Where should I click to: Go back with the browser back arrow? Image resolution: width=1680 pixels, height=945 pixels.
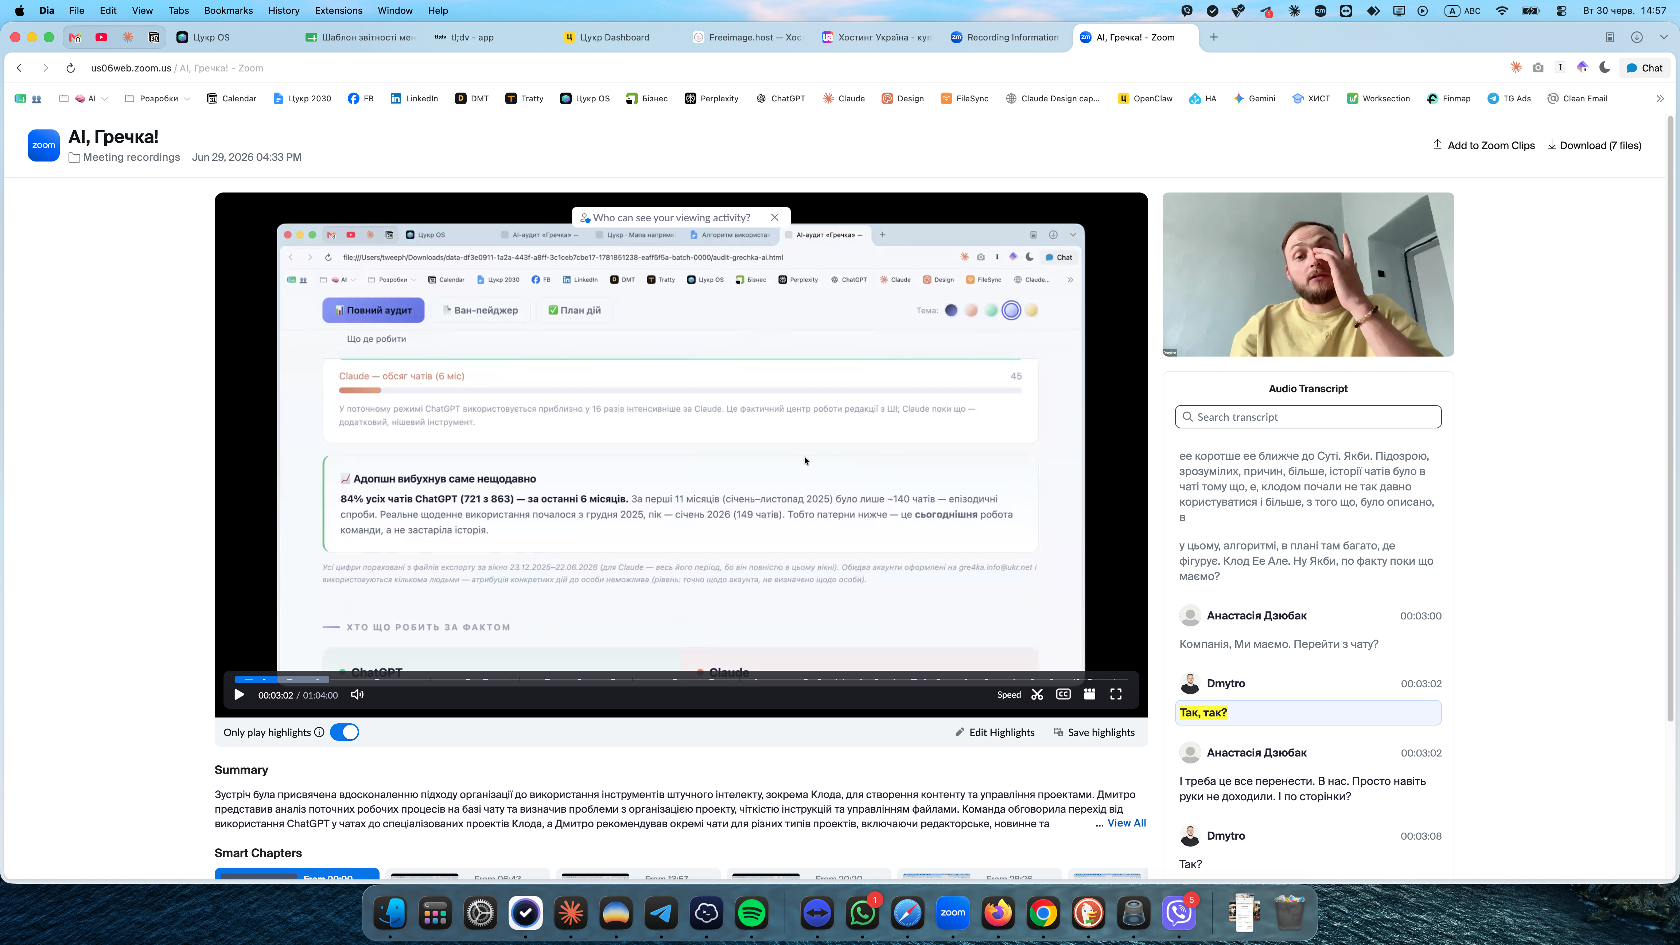(x=20, y=68)
